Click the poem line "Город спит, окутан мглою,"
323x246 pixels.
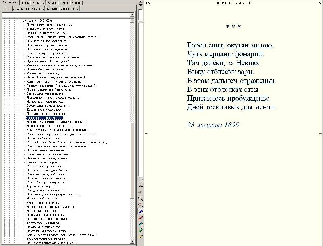[230, 45]
